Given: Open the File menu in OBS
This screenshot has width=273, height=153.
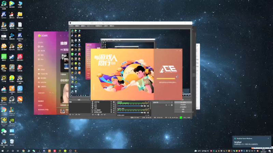Looking at the screenshot, I should click(x=71, y=26).
